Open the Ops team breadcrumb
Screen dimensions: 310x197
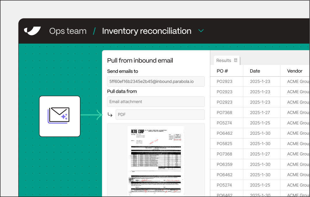point(68,31)
